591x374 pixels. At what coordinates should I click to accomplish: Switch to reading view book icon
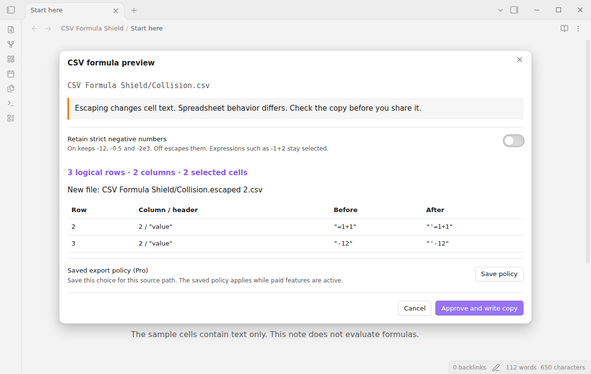point(564,29)
